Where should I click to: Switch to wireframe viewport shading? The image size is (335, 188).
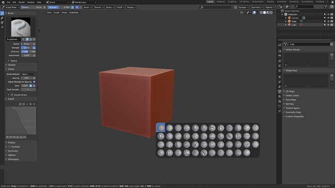(261, 13)
